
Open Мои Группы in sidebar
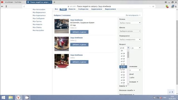point(37,21)
